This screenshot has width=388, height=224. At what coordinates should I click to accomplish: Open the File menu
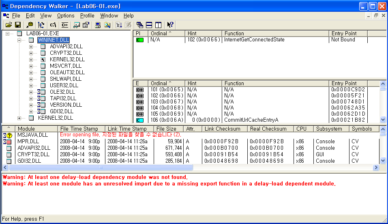tap(16, 15)
